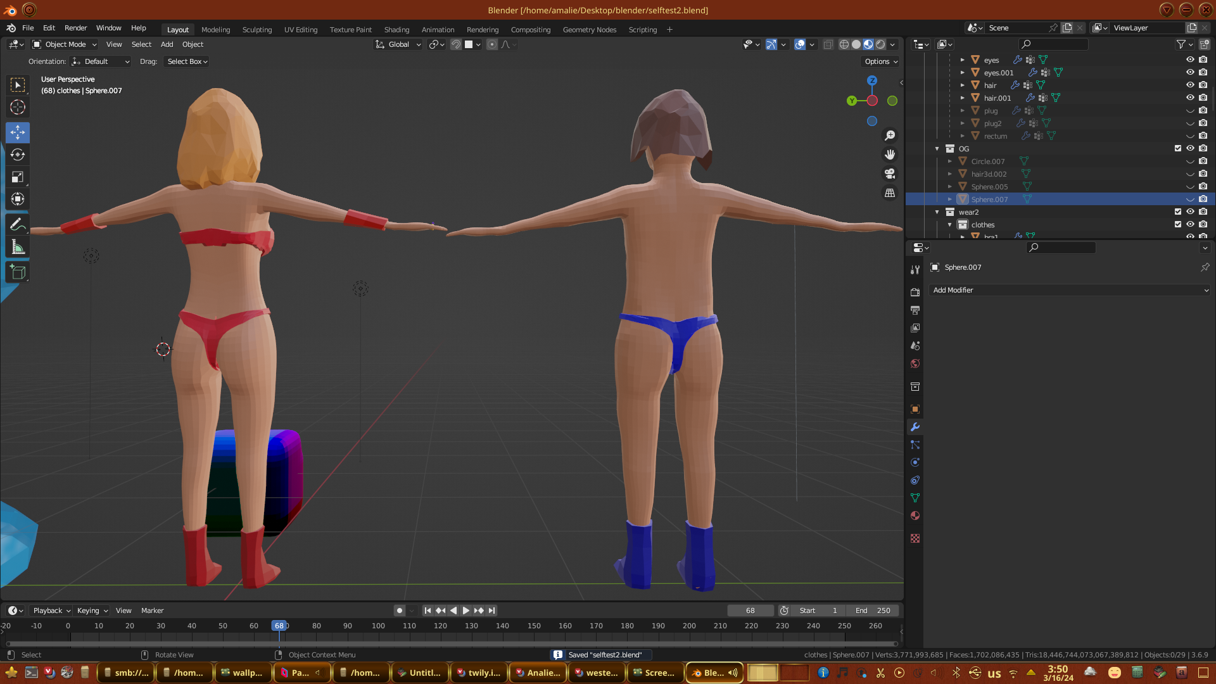
Task: Click the viewport Options button
Action: 881,61
